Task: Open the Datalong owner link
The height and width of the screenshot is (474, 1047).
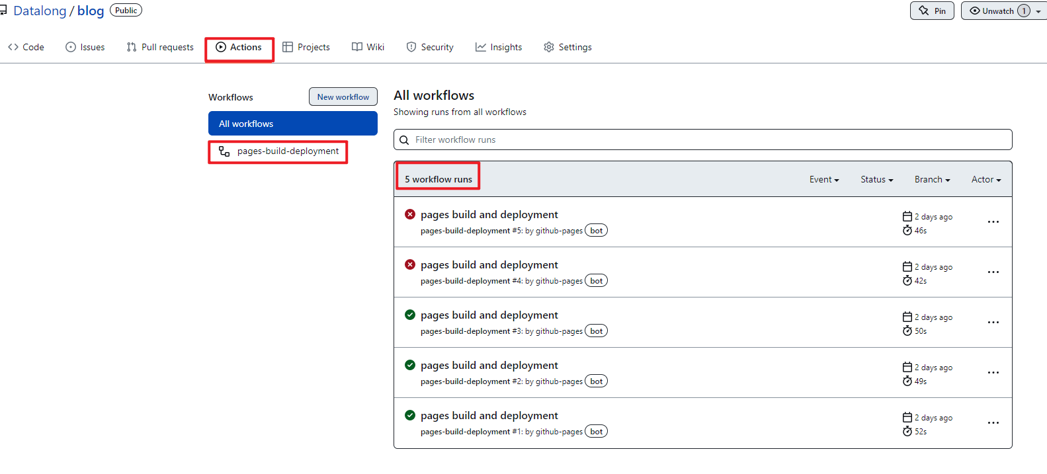Action: (x=40, y=11)
